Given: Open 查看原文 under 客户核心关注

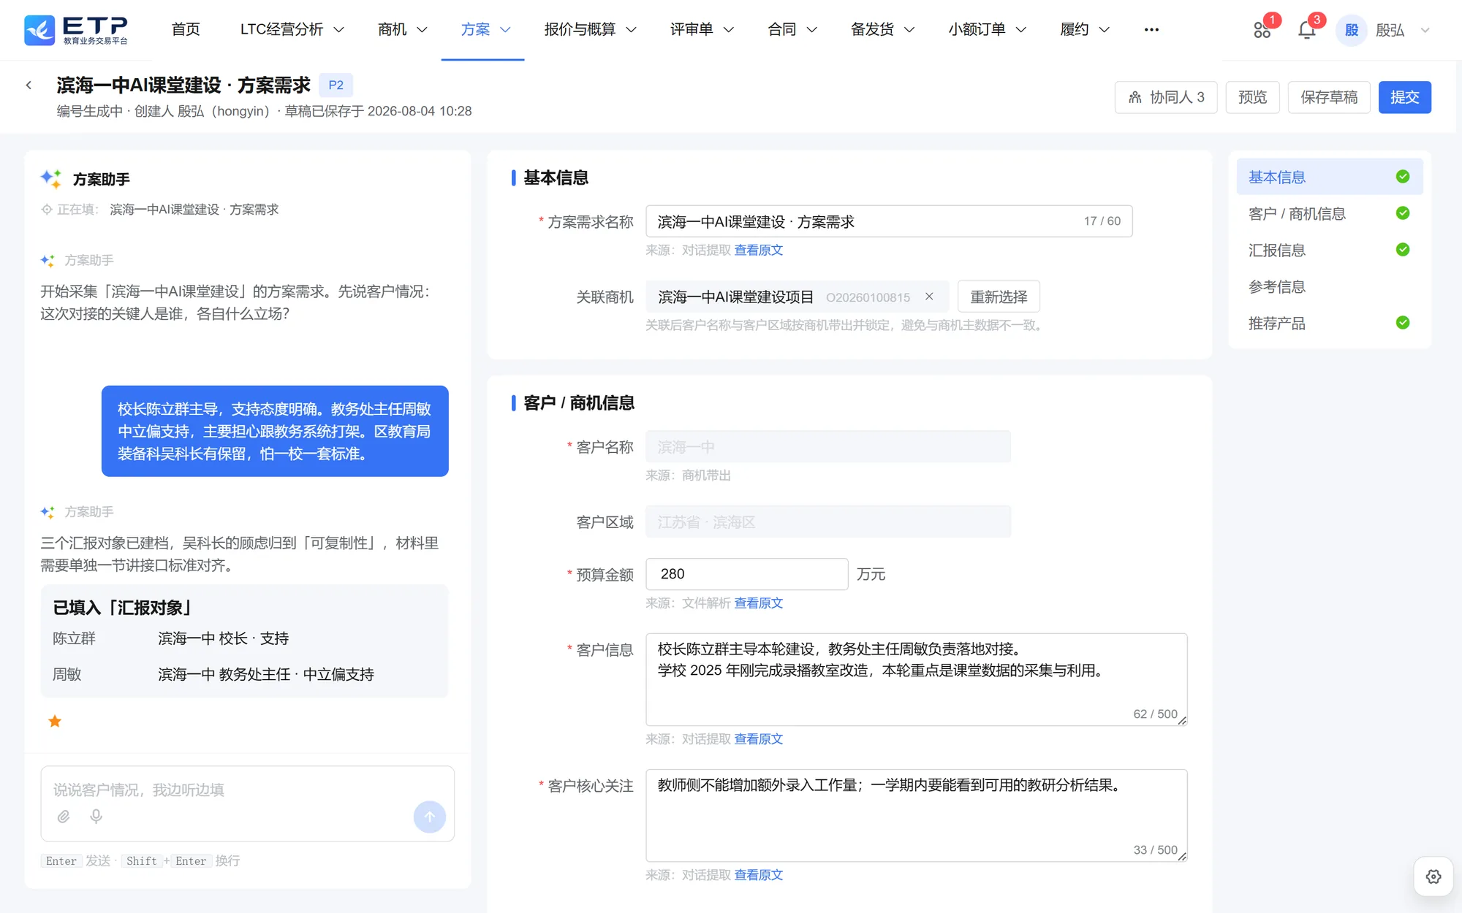Looking at the screenshot, I should 758,874.
